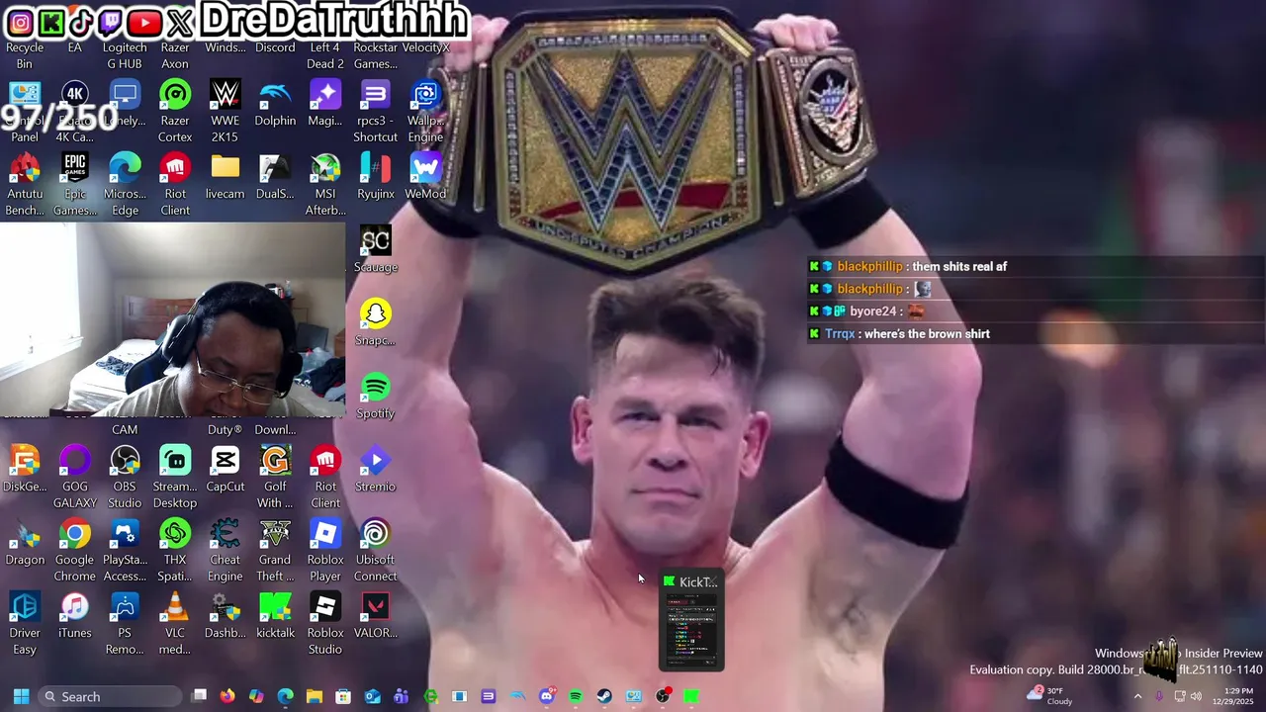The width and height of the screenshot is (1266, 712).
Task: Launch Razer Cortex from the desktop
Action: pyautogui.click(x=175, y=111)
